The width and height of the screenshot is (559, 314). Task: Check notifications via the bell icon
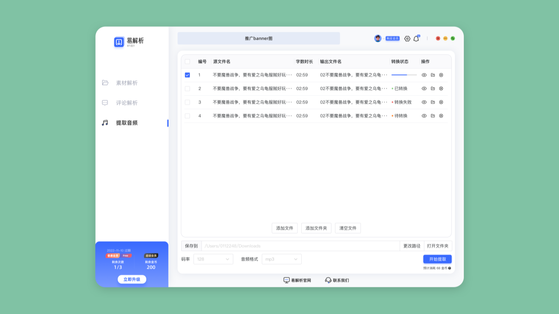416,38
